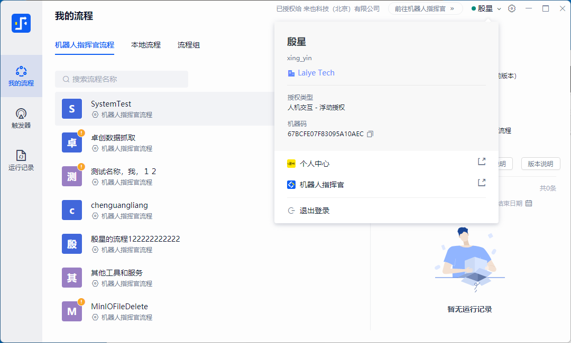Open 机器人指挥官 external link icon
Viewport: 571px width, 343px height.
[481, 183]
